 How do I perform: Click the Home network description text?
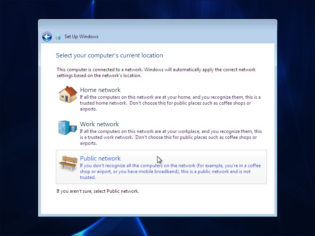point(170,103)
